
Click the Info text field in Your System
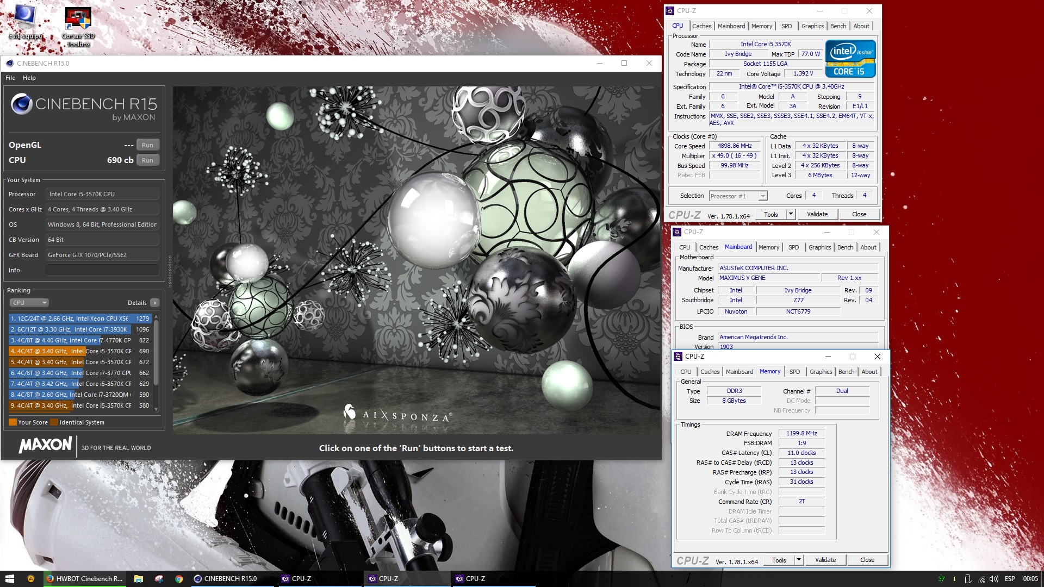pyautogui.click(x=102, y=270)
